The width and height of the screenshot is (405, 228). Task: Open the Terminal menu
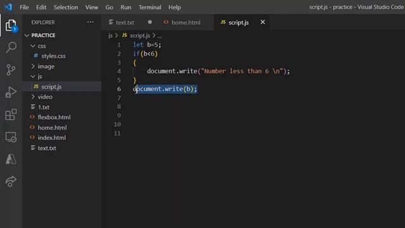click(x=150, y=7)
